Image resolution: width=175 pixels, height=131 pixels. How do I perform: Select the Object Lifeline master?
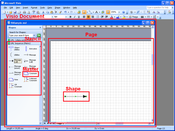(x=14, y=49)
